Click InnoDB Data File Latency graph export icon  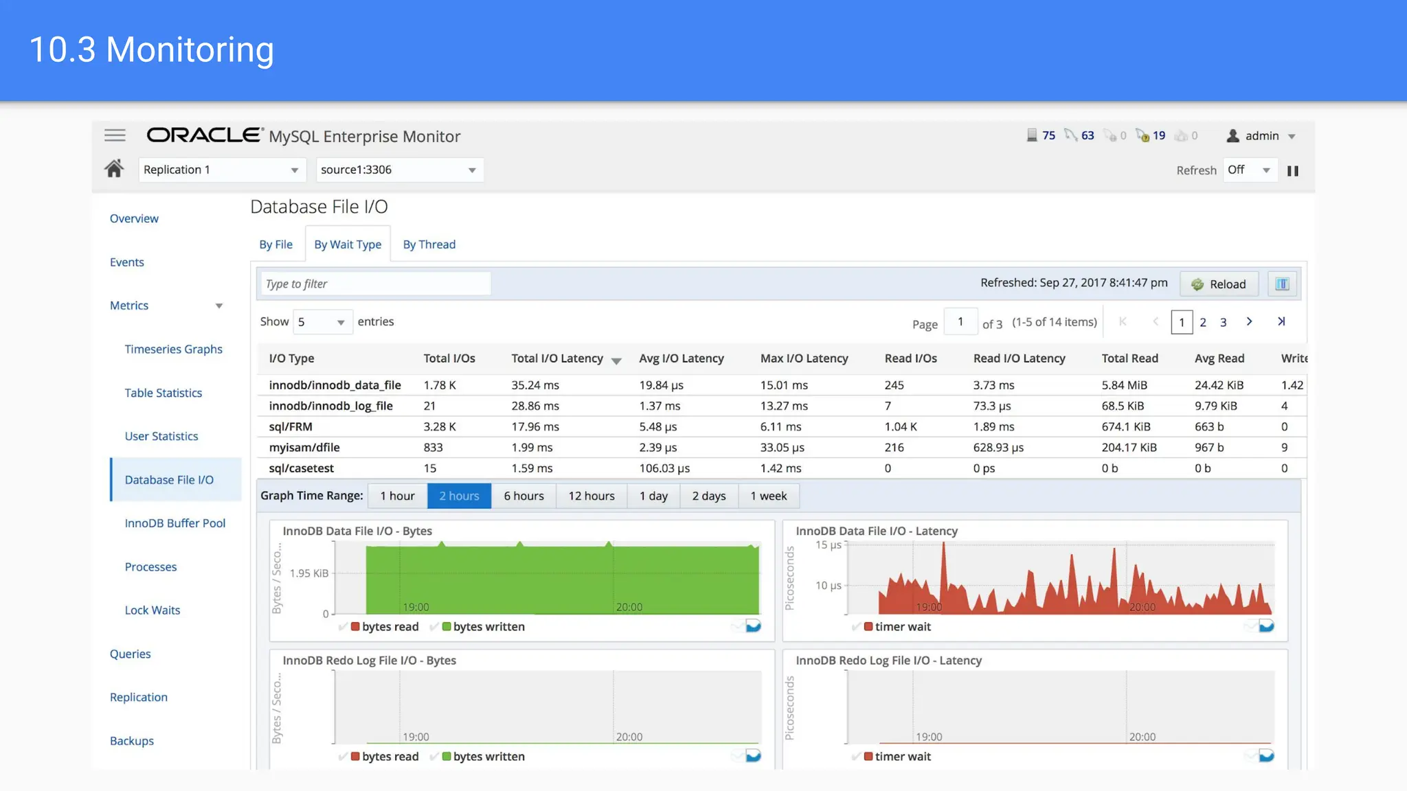point(1266,626)
